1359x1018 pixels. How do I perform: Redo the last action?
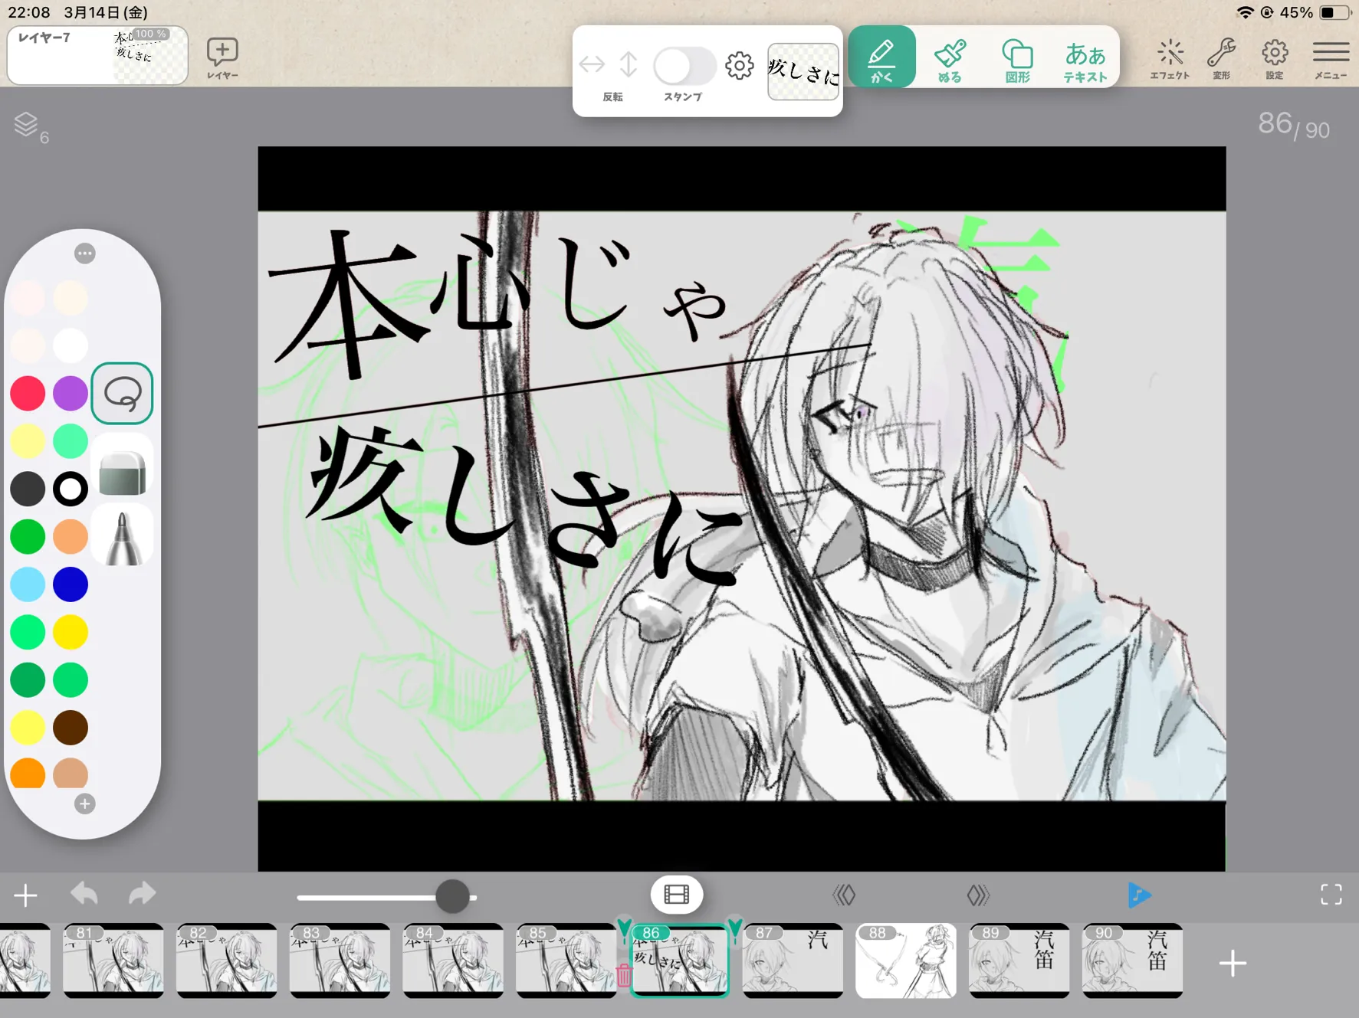click(x=142, y=894)
